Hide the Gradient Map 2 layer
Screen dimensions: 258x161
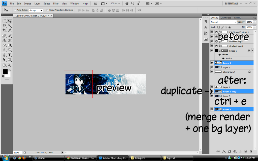pos(212,41)
